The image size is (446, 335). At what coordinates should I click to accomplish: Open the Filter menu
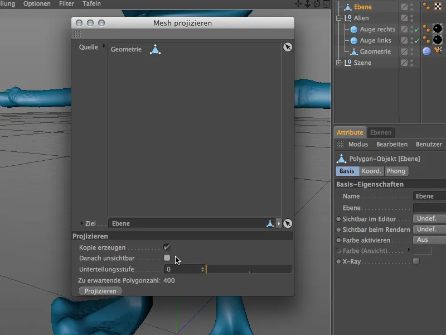click(x=66, y=4)
